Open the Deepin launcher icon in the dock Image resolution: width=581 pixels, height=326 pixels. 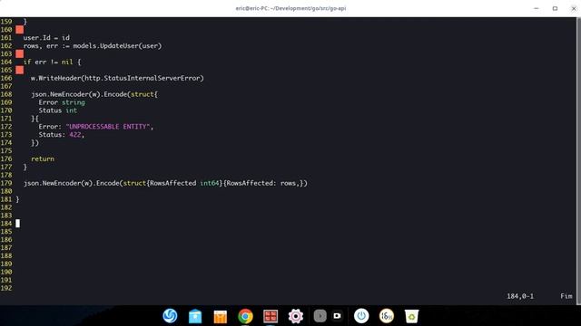point(170,316)
